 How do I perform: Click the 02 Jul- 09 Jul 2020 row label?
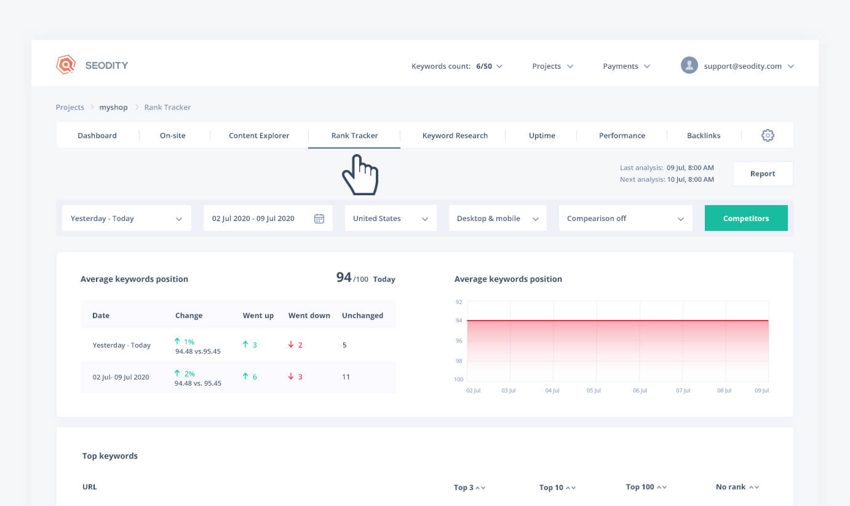122,377
